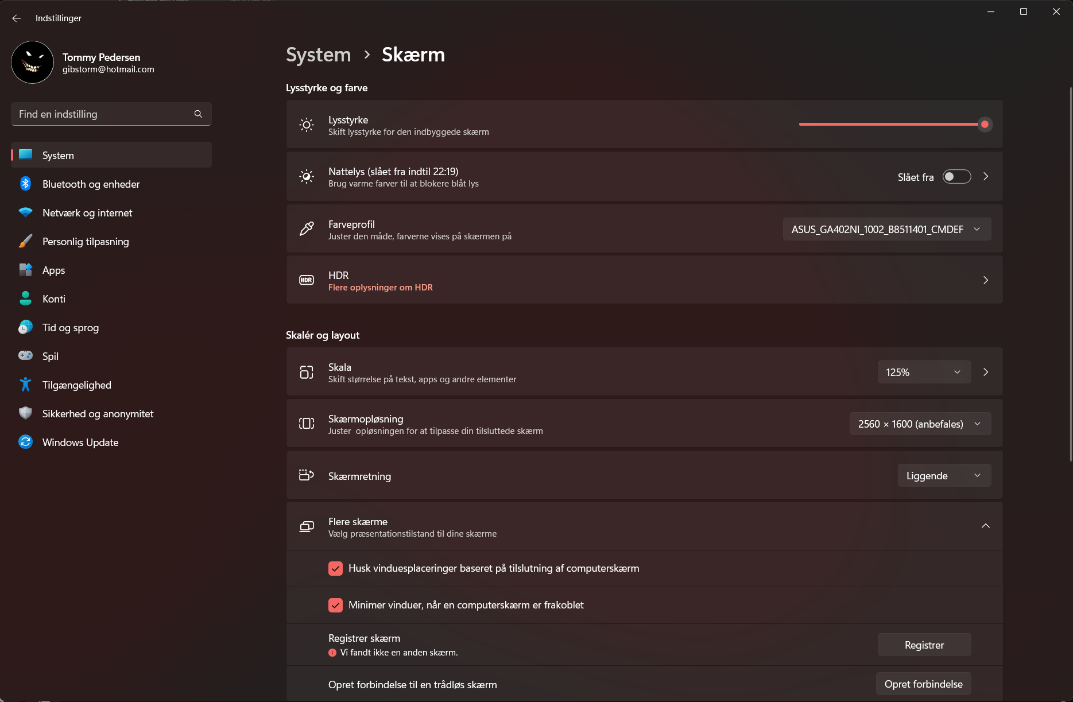Click the Spil gamepad icon in sidebar

(x=26, y=356)
